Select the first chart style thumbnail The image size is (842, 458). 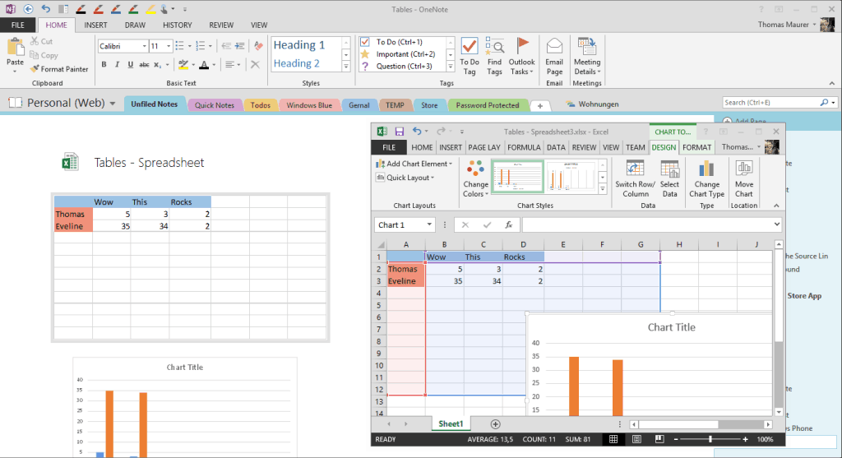[518, 176]
